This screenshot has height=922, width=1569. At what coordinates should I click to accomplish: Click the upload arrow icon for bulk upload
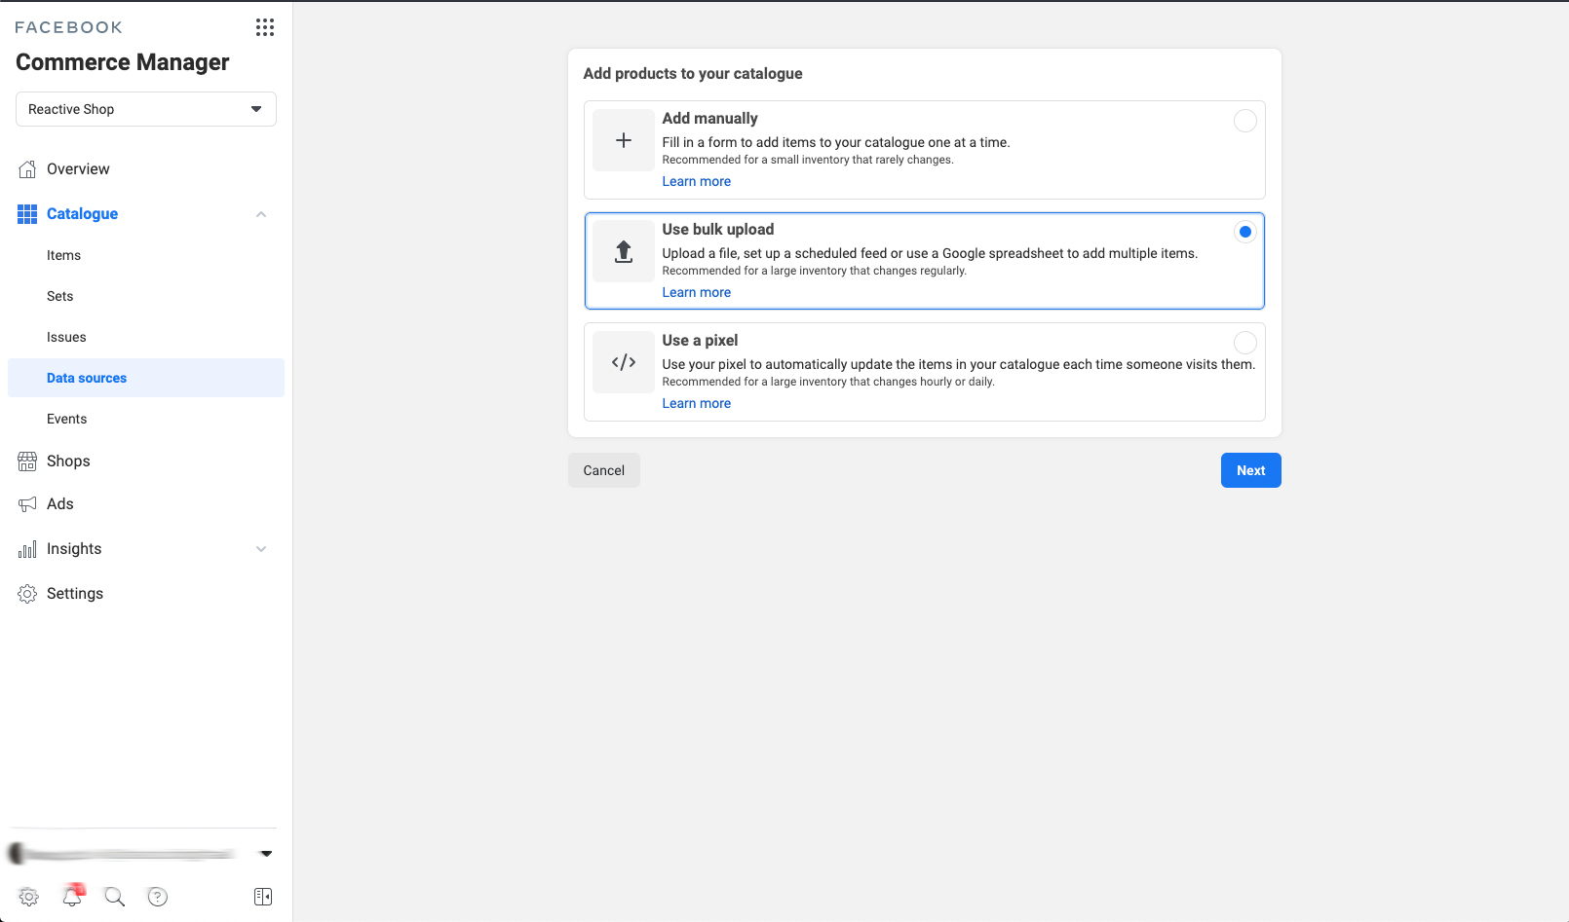click(624, 251)
